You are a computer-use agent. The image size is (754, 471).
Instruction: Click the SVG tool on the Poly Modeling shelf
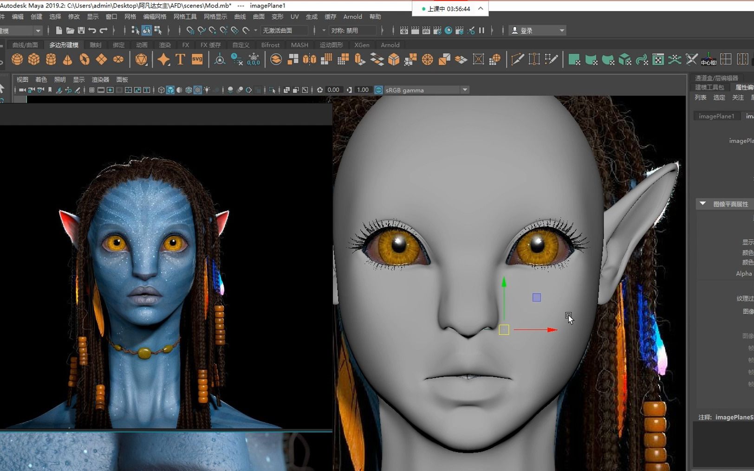(196, 59)
